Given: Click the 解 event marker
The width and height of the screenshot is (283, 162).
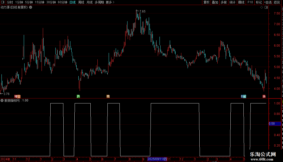Looking at the screenshot, I should pyautogui.click(x=245, y=96).
